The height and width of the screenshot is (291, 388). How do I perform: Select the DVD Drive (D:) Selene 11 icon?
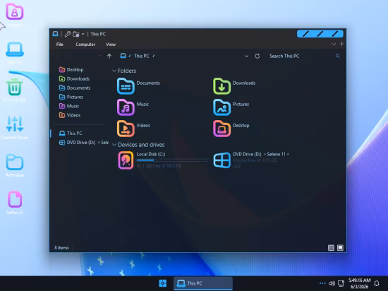click(222, 160)
